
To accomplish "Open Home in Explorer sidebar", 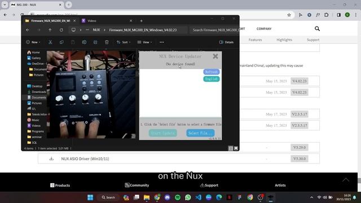I will point(33,52).
